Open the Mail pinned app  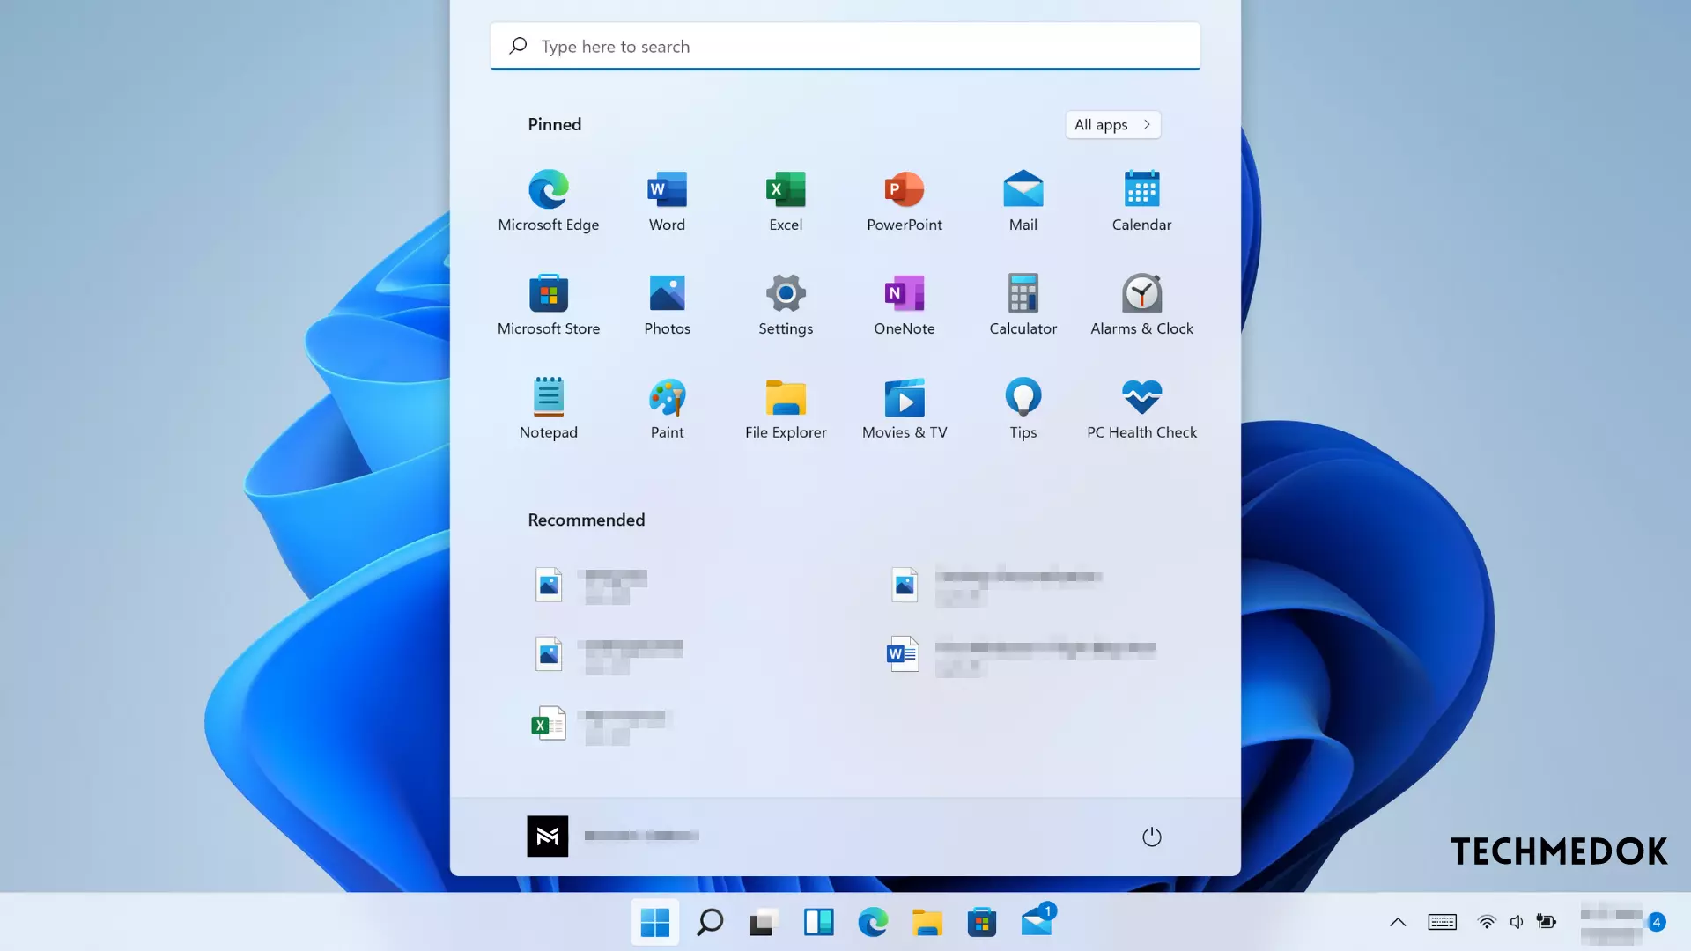tap(1023, 201)
